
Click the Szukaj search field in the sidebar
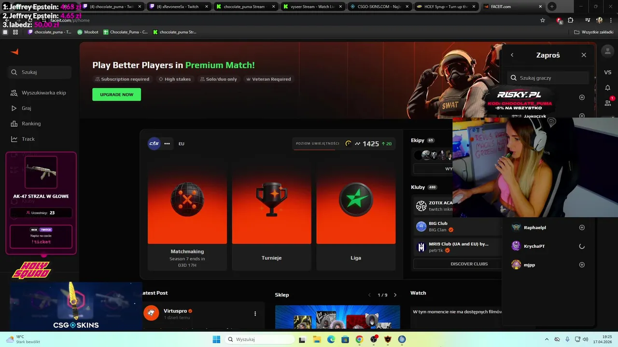click(x=39, y=72)
